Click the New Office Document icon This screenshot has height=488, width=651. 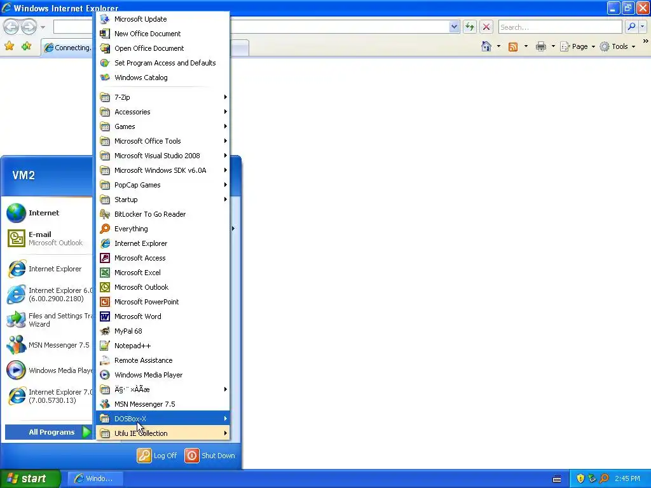105,34
